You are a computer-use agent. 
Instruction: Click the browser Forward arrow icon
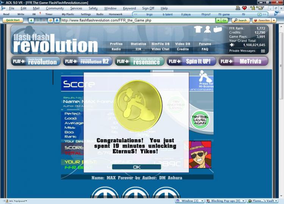point(37,20)
